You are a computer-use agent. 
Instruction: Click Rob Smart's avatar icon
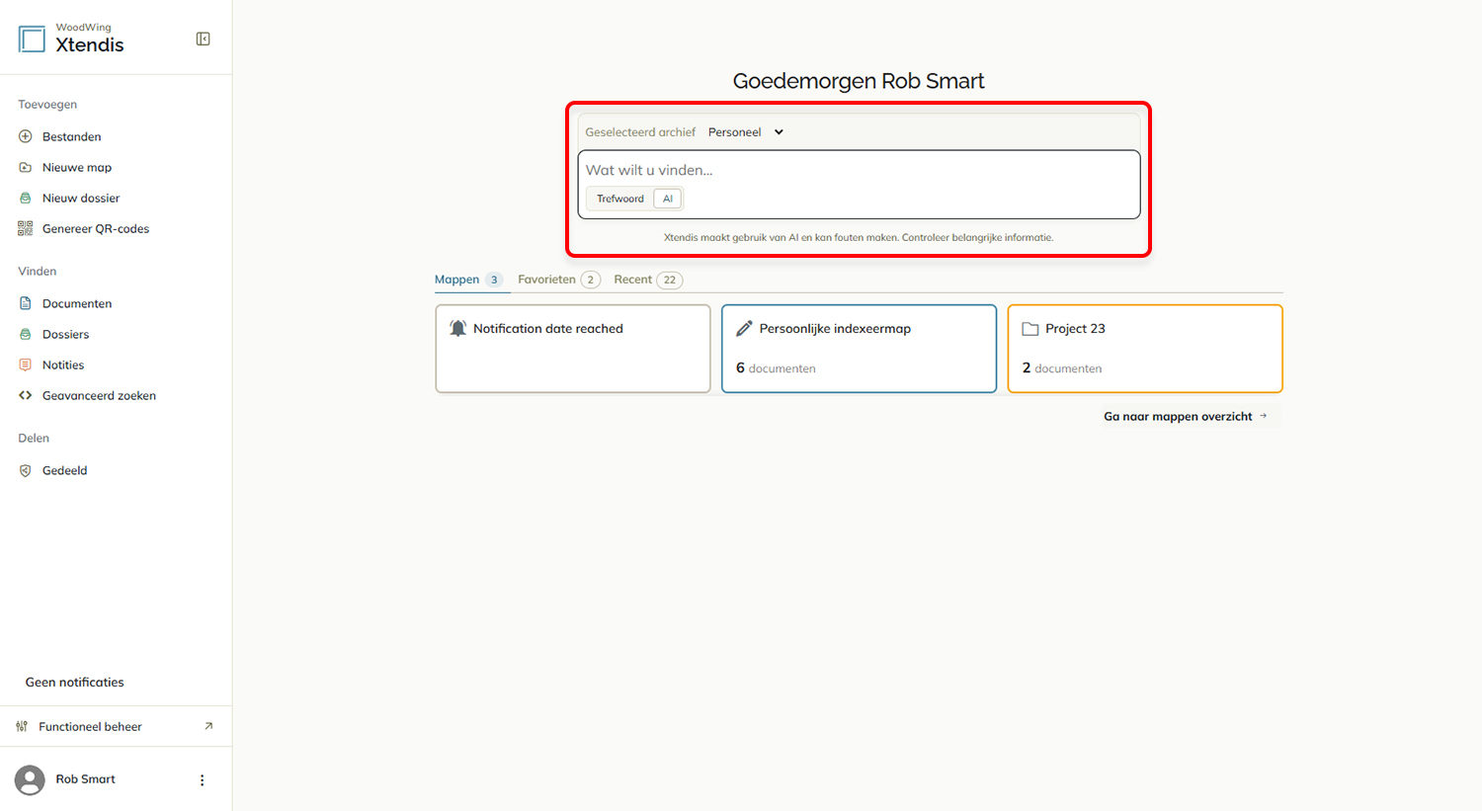[30, 779]
